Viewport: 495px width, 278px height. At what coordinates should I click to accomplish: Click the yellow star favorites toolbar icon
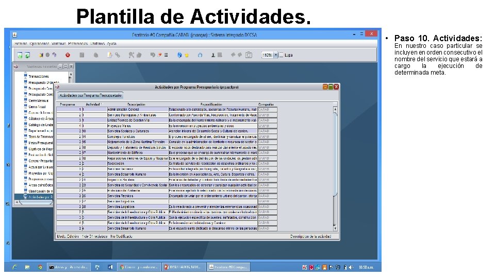tap(187, 55)
